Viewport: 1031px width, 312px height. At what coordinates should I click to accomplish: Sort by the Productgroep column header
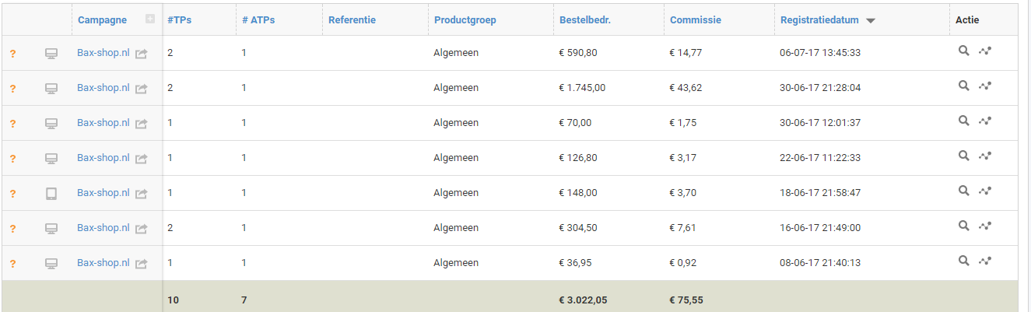coord(465,20)
